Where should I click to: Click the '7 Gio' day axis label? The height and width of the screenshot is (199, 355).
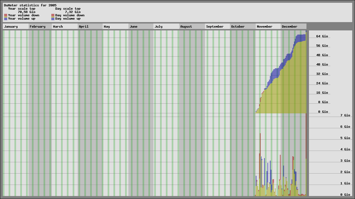[345, 115]
